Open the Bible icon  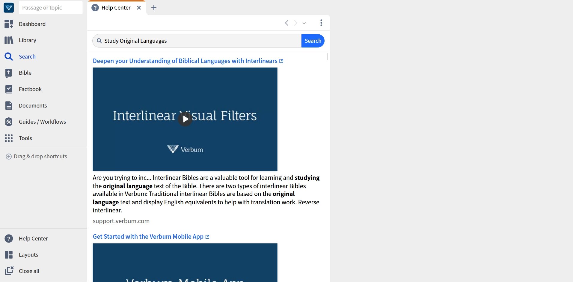(9, 73)
